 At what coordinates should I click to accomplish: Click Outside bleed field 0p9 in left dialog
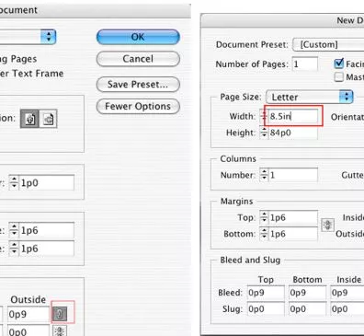28,314
